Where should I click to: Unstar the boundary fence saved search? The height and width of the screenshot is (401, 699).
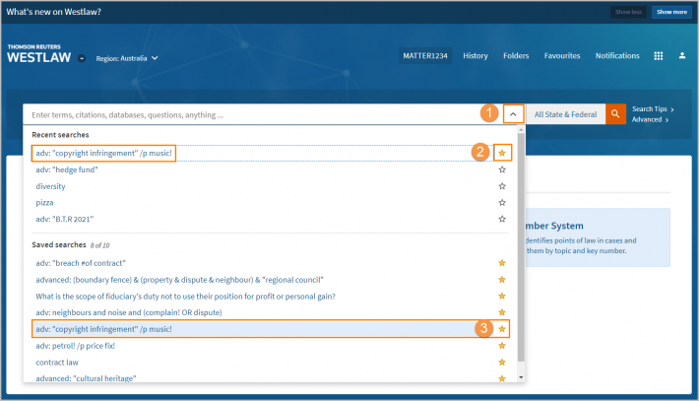(502, 280)
